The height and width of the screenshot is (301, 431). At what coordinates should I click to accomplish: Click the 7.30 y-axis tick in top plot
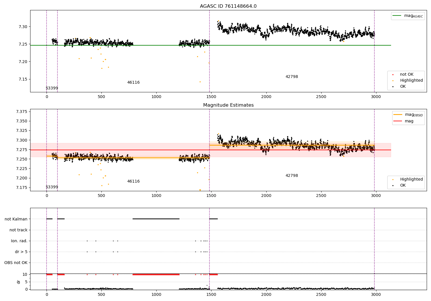(23, 27)
